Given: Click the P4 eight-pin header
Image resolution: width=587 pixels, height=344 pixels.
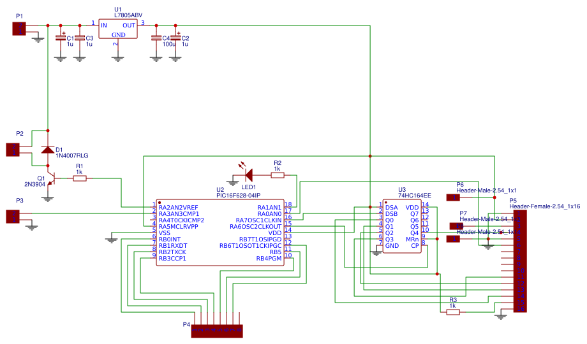Looking at the screenshot, I should [x=217, y=331].
